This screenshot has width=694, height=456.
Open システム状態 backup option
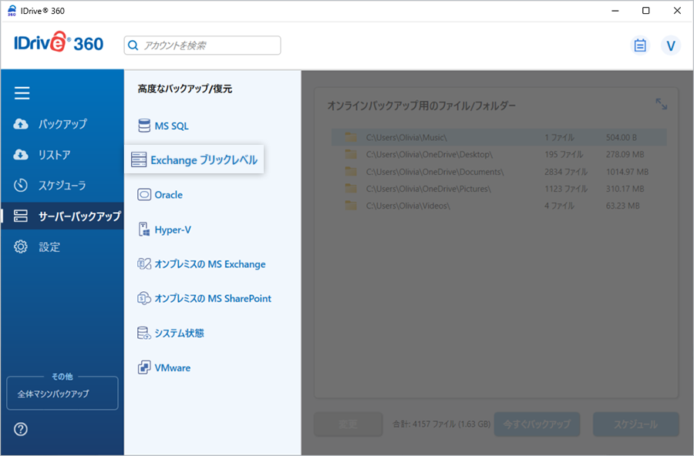pyautogui.click(x=178, y=334)
